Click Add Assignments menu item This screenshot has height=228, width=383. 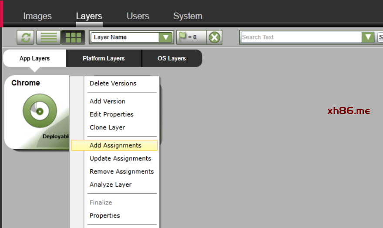pyautogui.click(x=115, y=145)
